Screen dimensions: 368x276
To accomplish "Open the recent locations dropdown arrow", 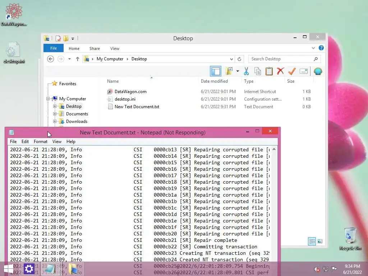I will (x=69, y=59).
